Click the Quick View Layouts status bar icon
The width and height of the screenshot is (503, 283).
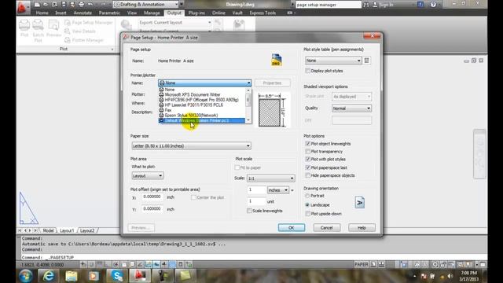373,264
